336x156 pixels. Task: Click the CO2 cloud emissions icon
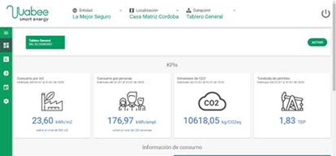(212, 101)
